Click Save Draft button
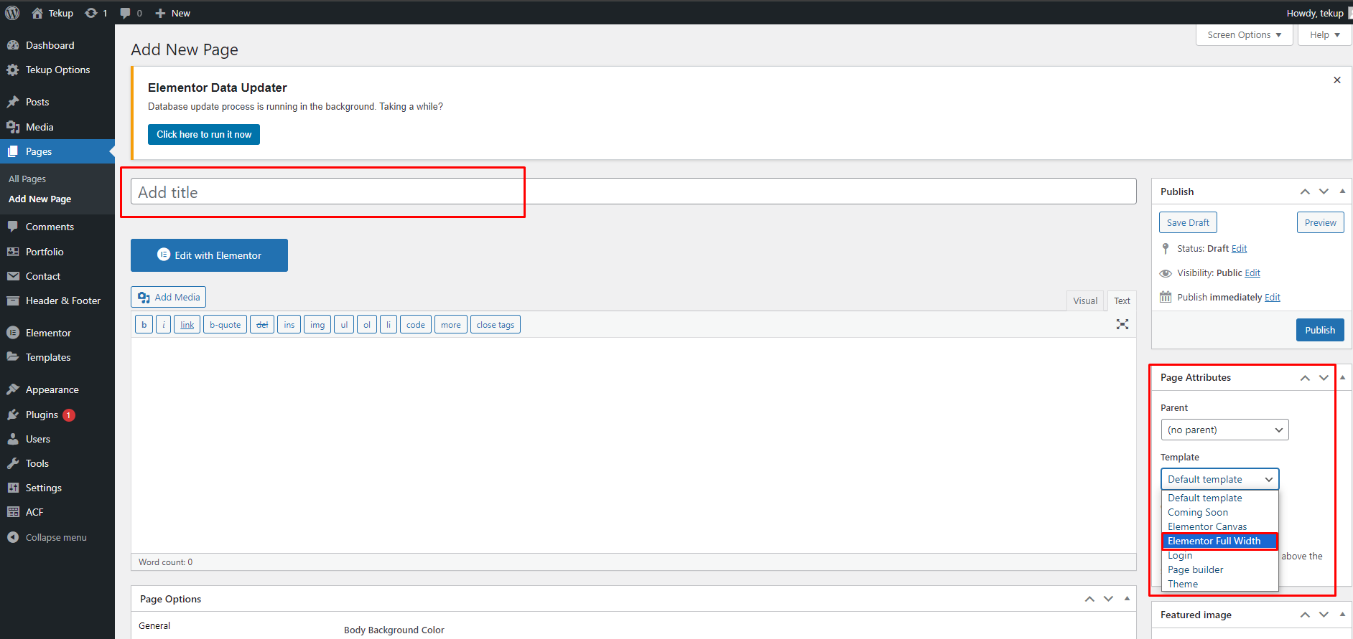Screen dimensions: 1353x639 1188,222
